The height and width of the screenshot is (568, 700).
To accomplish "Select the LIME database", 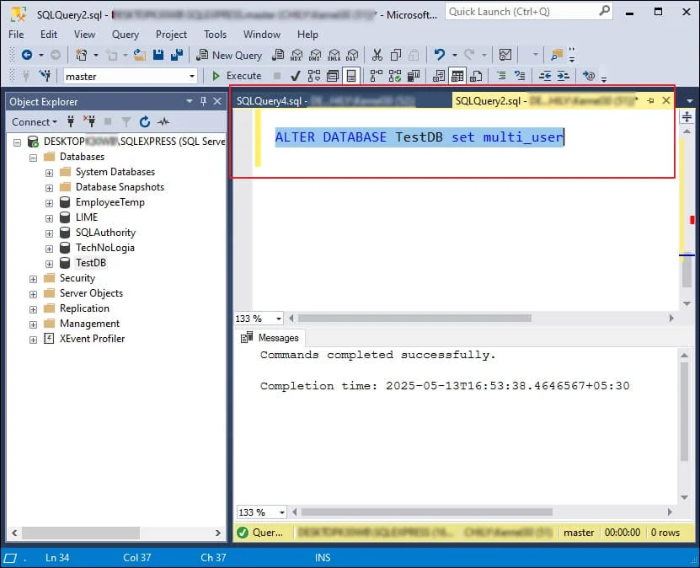I will point(87,217).
